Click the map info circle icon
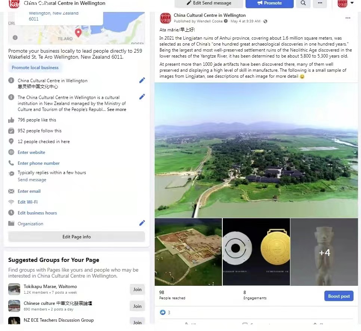 coord(15,37)
